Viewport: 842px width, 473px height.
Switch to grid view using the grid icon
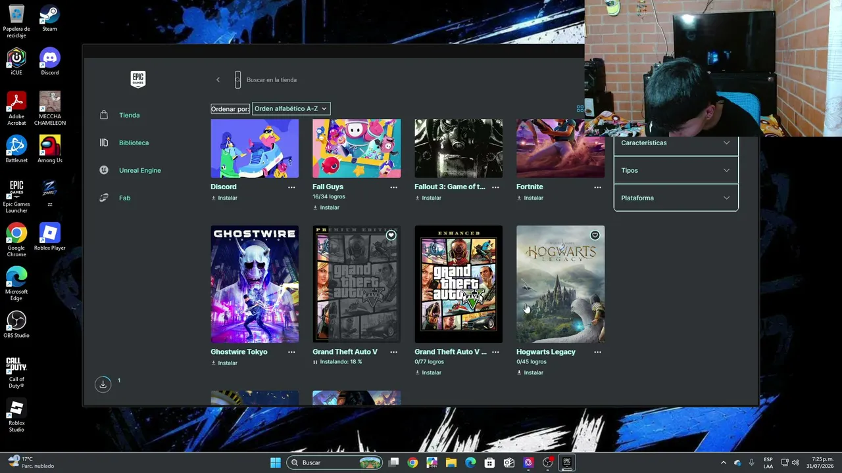click(580, 108)
